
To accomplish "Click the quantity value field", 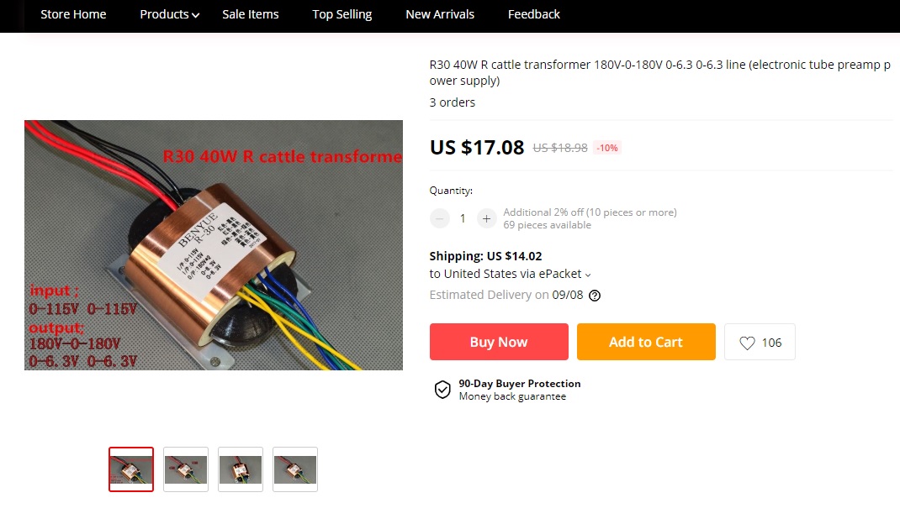I will 463,218.
